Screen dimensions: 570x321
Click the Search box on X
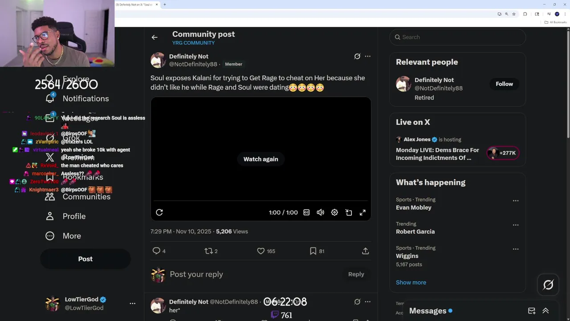pos(457,37)
